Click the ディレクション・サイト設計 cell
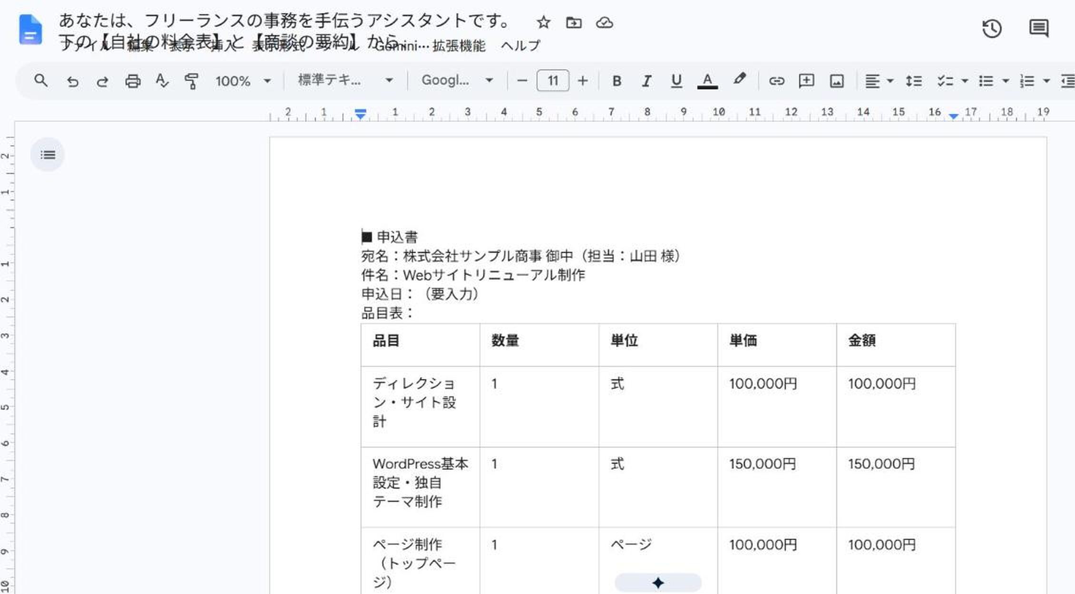Viewport: 1075px width, 594px height. tap(420, 407)
